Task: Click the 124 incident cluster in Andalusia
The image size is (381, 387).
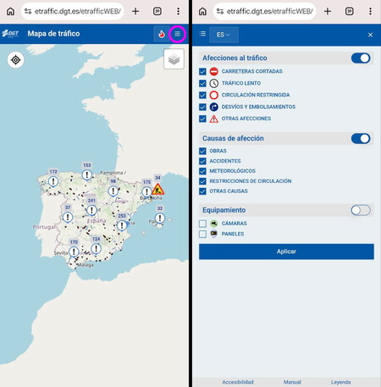Action: 96,248
